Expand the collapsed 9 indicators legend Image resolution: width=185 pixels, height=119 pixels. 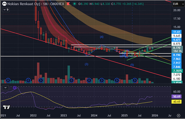click(6, 10)
